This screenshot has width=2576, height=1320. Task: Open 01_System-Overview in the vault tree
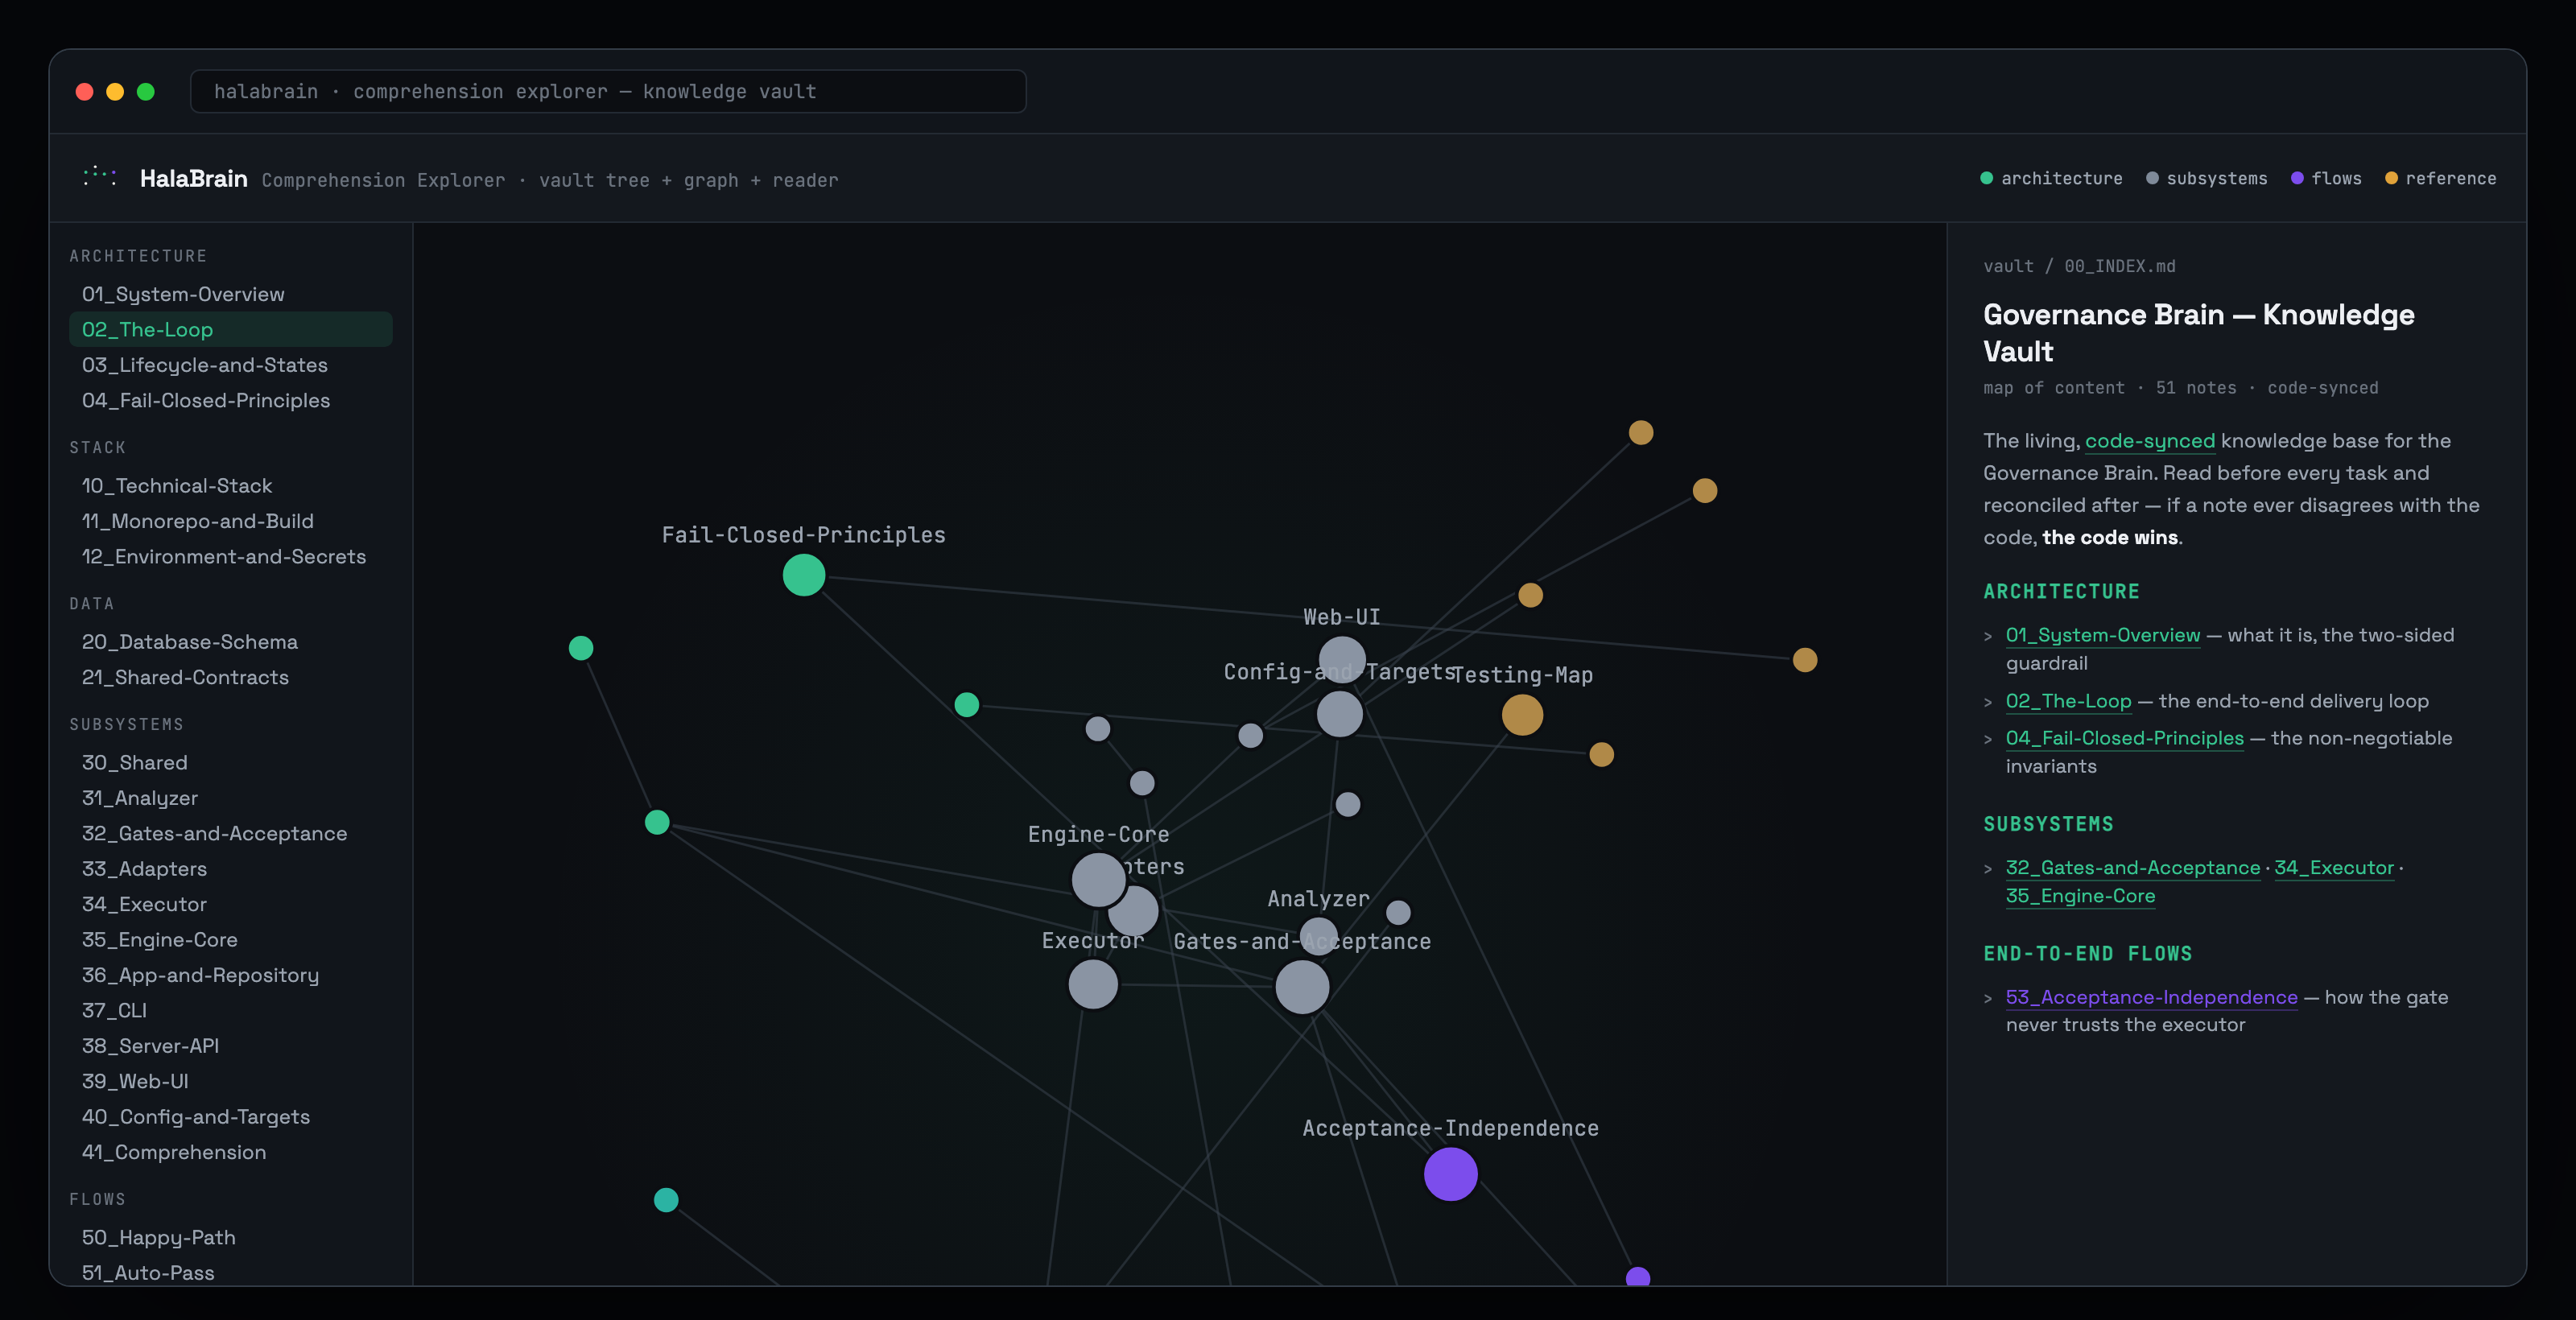pos(231,294)
